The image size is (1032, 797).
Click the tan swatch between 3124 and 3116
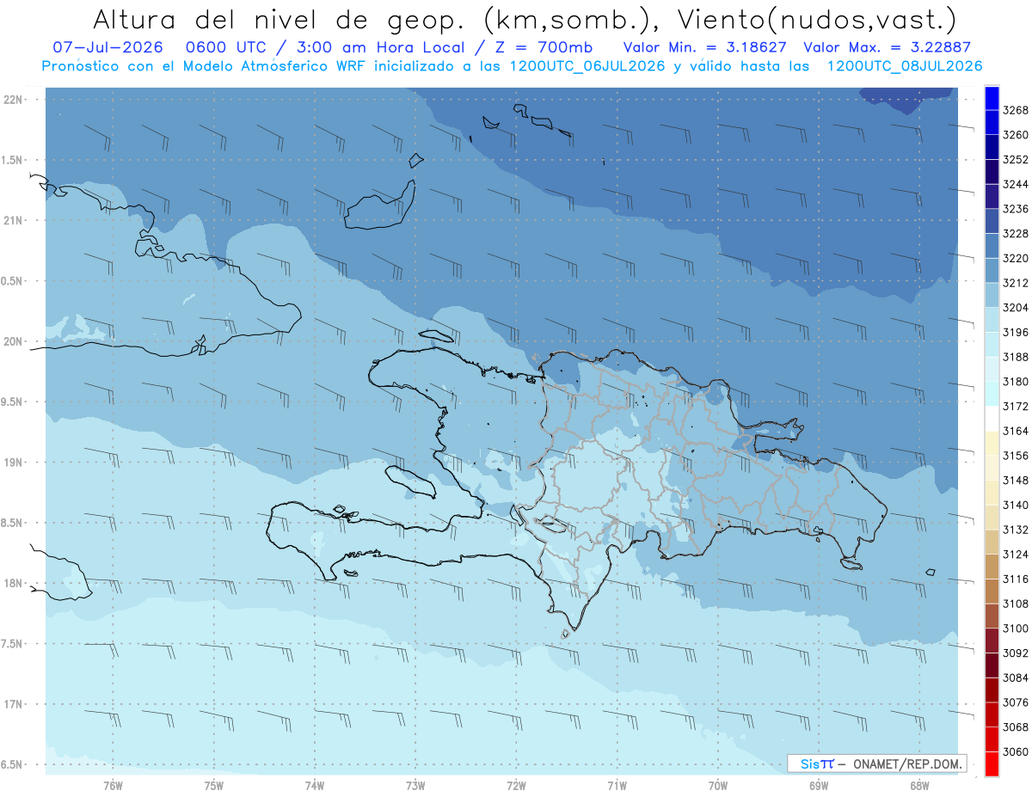(x=991, y=567)
